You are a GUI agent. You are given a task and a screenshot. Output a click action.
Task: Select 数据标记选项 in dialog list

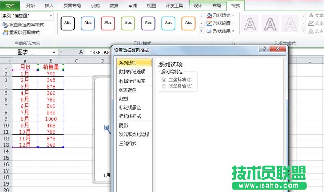click(134, 72)
